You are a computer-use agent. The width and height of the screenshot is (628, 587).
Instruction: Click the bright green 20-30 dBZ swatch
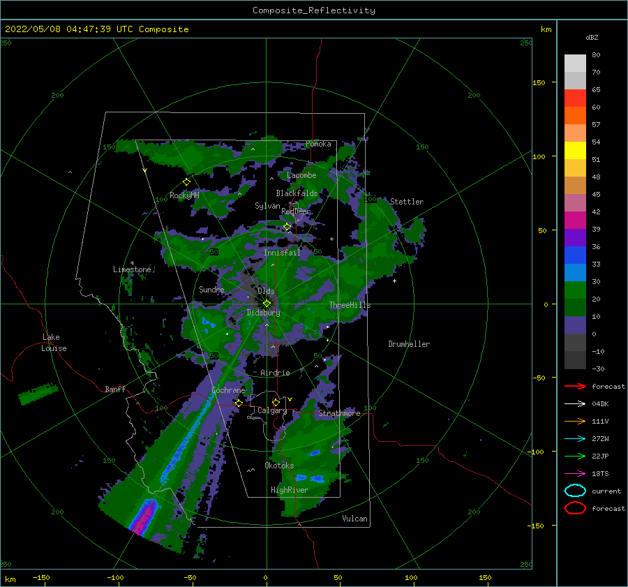pyautogui.click(x=575, y=290)
